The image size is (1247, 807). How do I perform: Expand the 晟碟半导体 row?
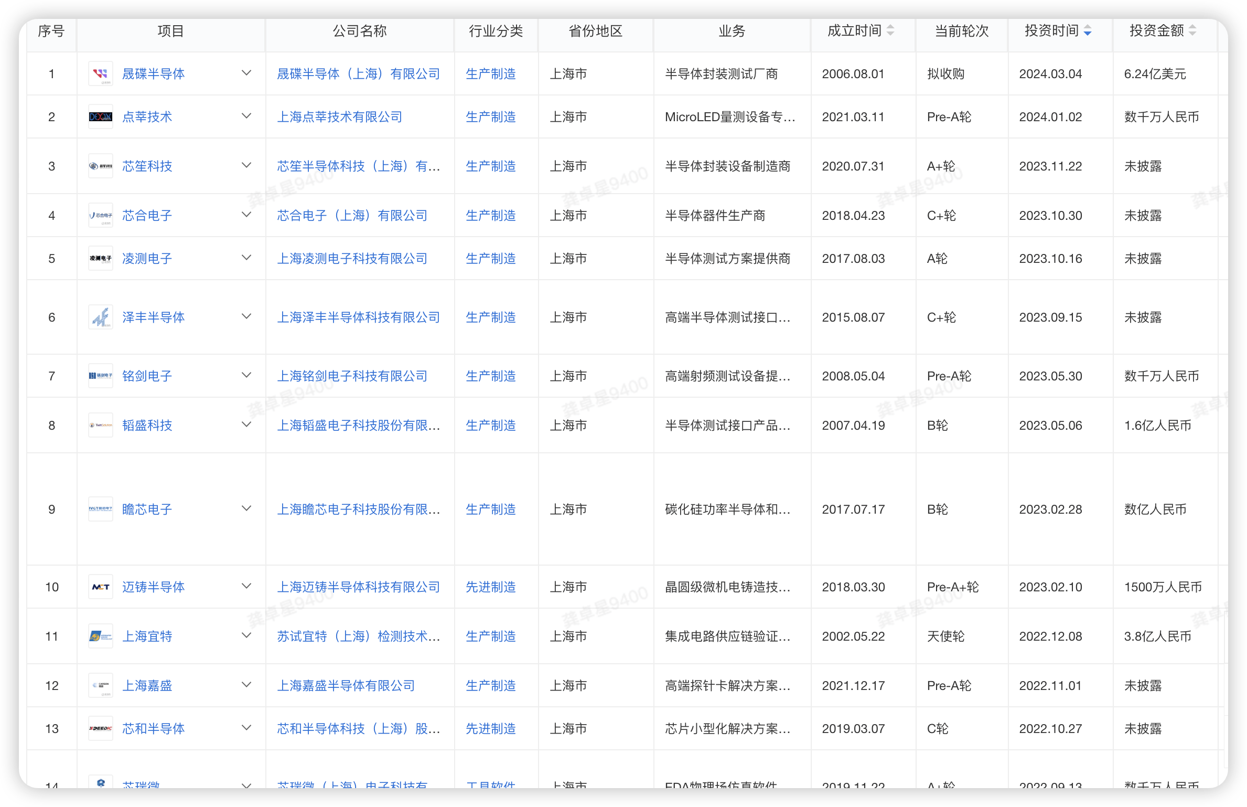pyautogui.click(x=246, y=73)
